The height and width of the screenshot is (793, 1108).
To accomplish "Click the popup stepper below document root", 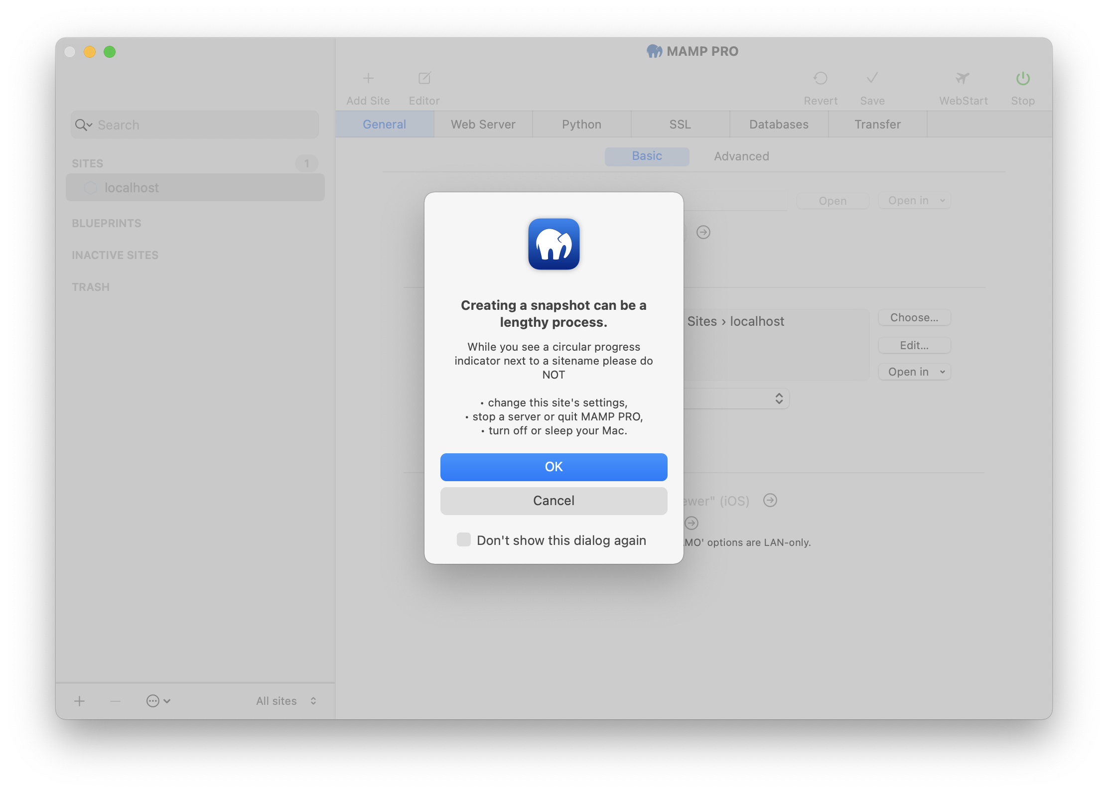I will click(x=779, y=398).
